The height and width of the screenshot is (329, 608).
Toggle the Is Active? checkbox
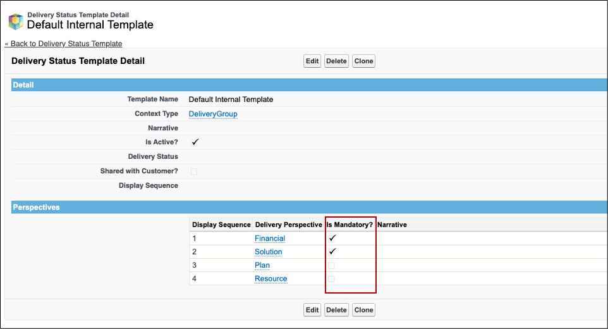click(x=195, y=142)
